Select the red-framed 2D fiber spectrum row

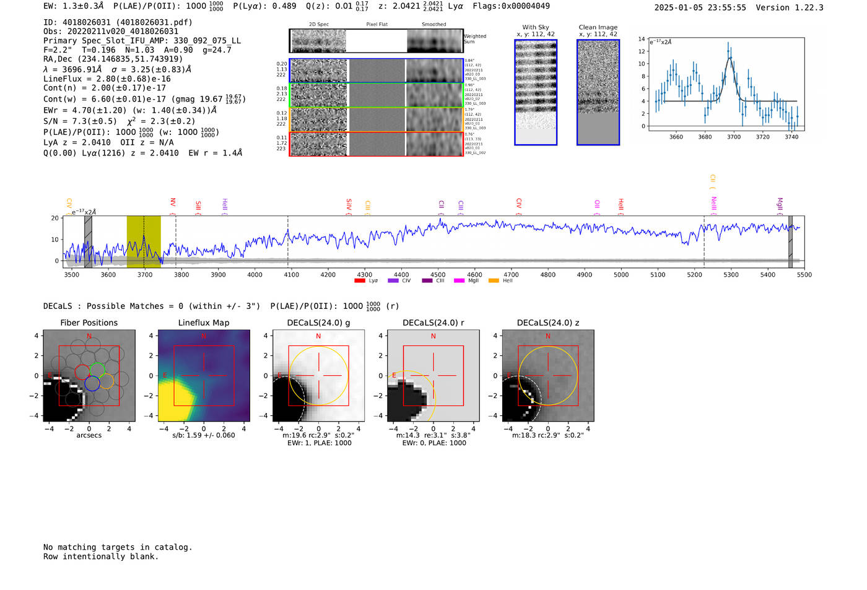tap(377, 144)
